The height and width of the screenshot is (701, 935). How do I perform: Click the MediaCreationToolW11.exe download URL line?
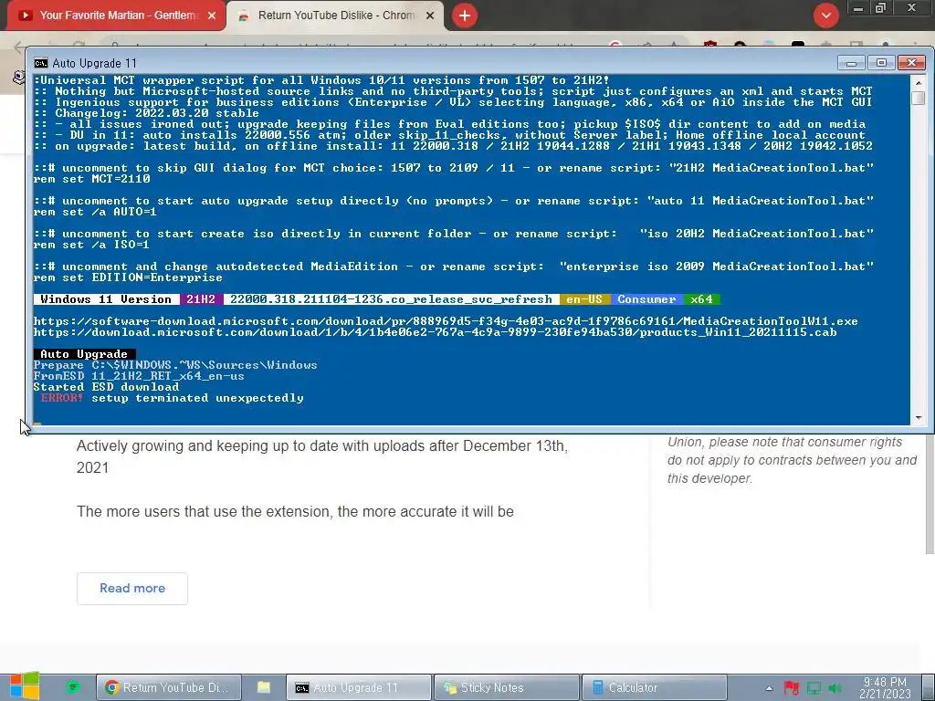446,321
